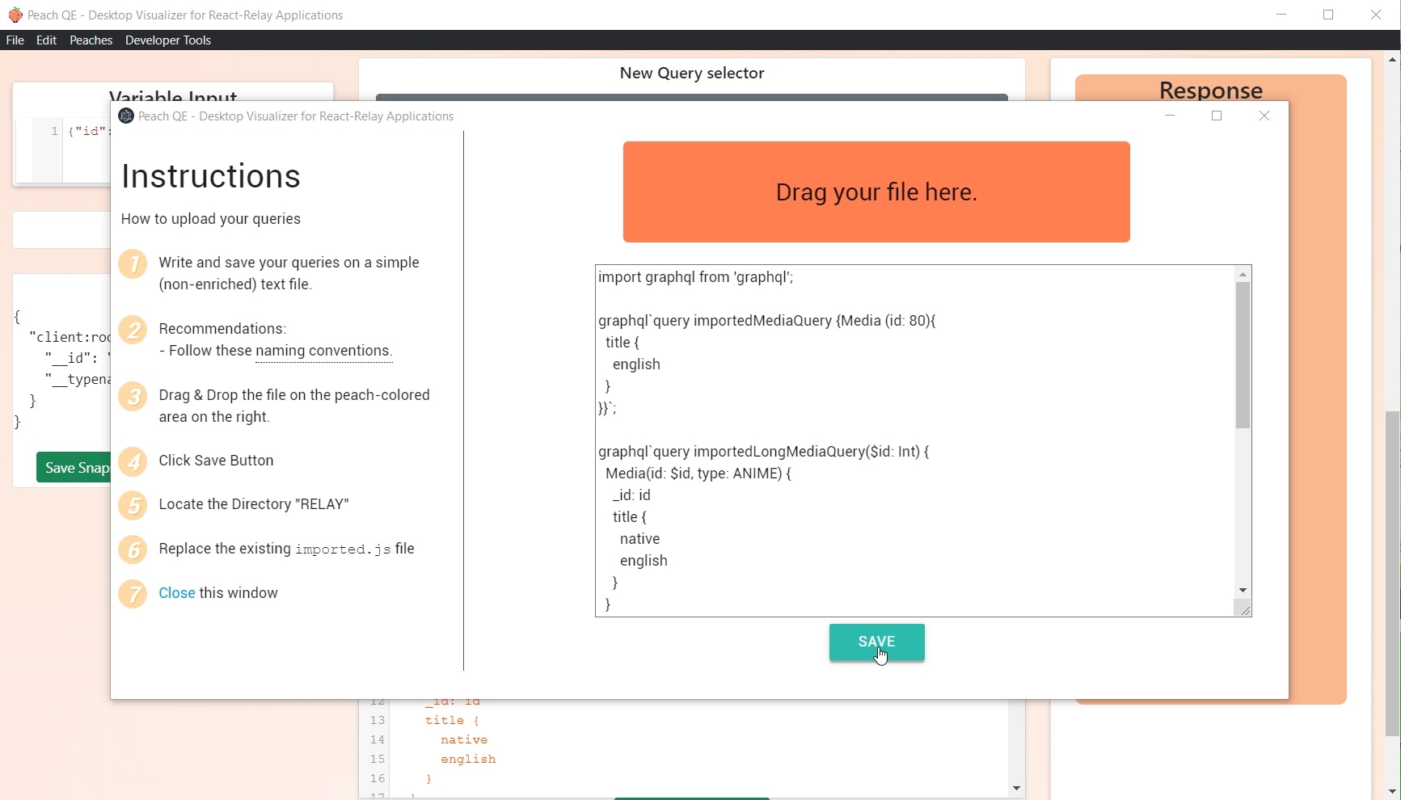
Task: Minimize the Instructions popup window
Action: click(1170, 116)
